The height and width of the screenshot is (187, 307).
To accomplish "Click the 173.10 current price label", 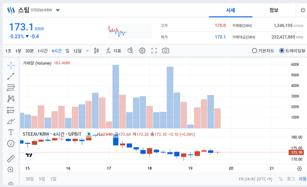I will (x=296, y=152).
